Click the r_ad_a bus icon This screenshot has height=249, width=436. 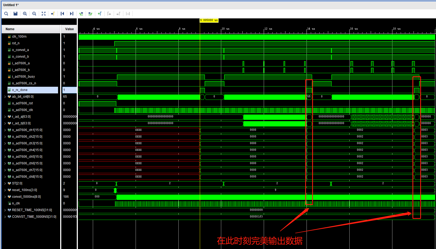click(x=9, y=117)
